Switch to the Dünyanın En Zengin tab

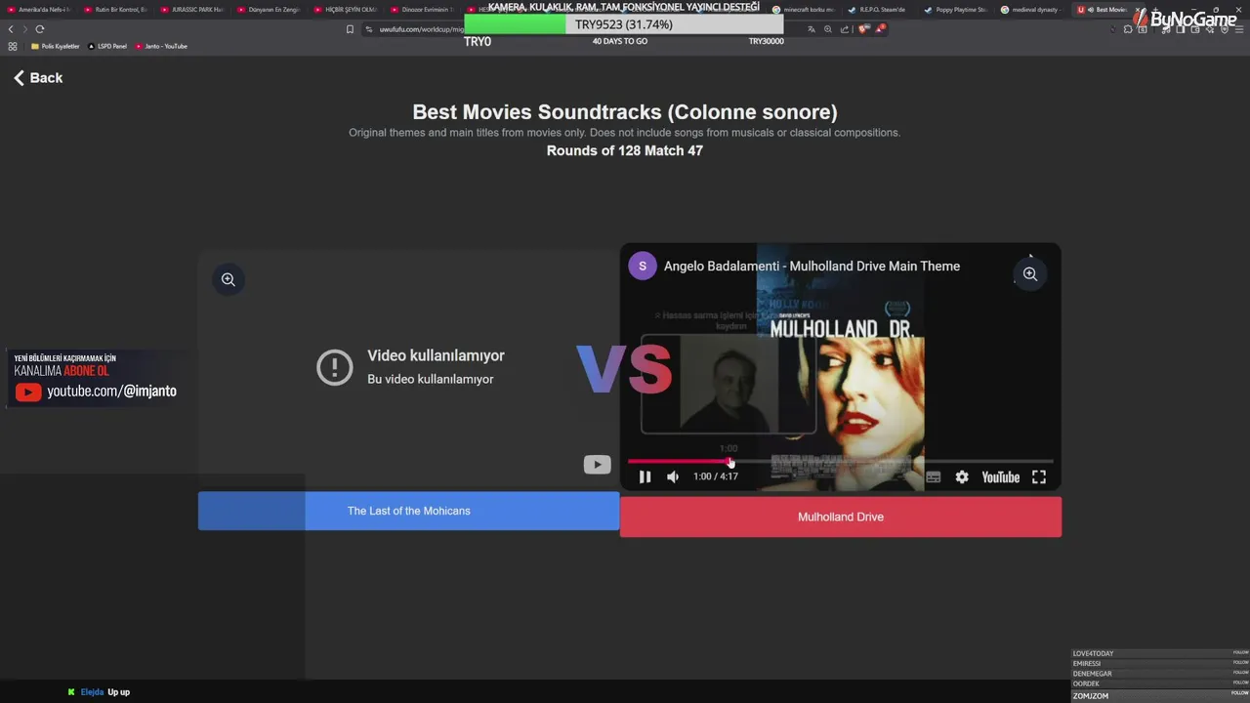point(269,10)
